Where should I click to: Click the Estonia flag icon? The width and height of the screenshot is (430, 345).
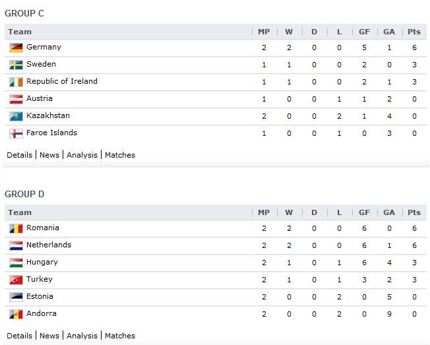(x=16, y=297)
